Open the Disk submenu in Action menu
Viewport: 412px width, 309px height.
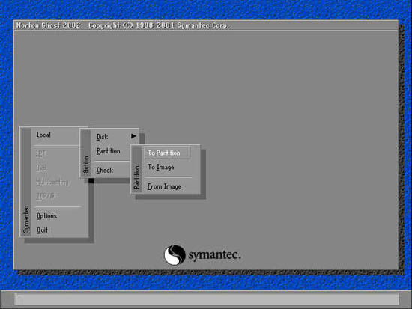coord(102,137)
